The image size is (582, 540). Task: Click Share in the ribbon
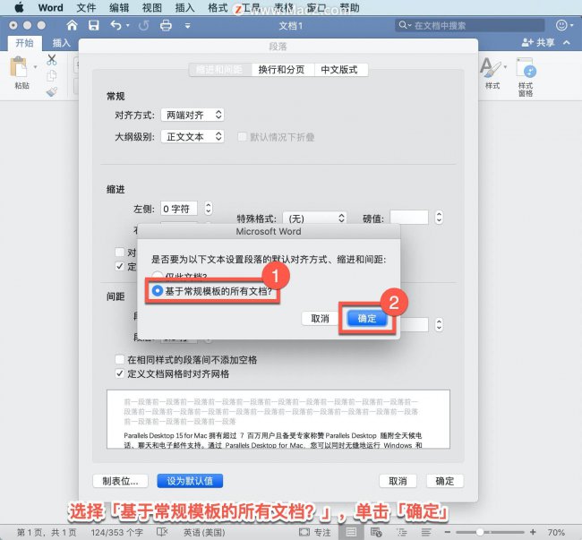click(538, 43)
